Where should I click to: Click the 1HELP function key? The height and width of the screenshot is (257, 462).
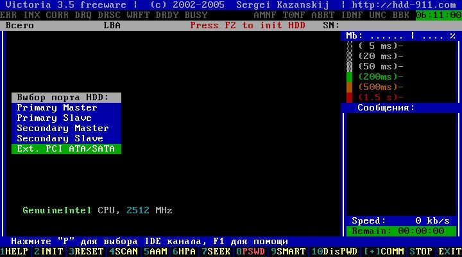click(x=14, y=252)
